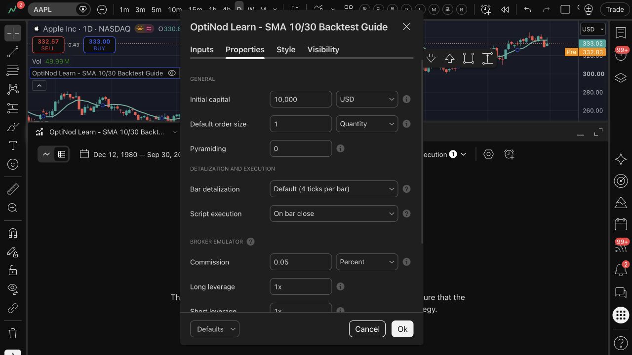The width and height of the screenshot is (632, 355).
Task: Toggle strategy visibility eye on chart legend
Action: [172, 73]
